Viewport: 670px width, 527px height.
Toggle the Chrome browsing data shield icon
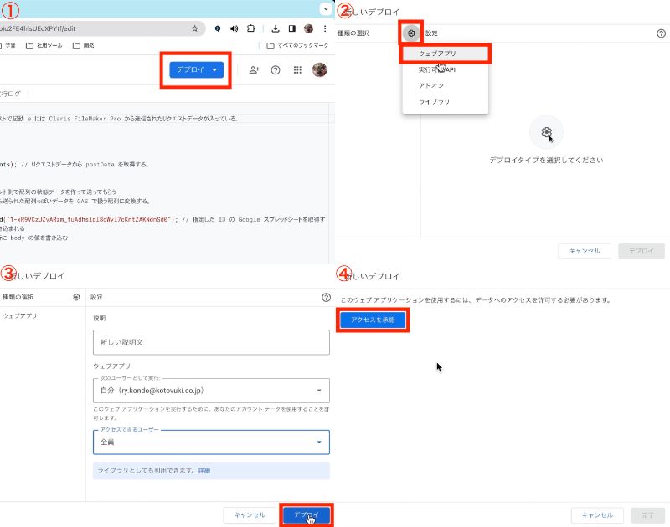tap(218, 28)
